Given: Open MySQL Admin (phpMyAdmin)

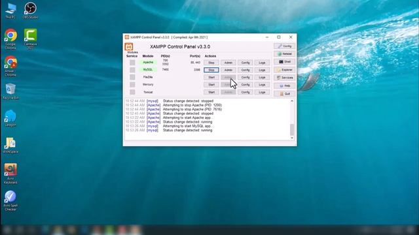Looking at the screenshot, I should click(228, 70).
